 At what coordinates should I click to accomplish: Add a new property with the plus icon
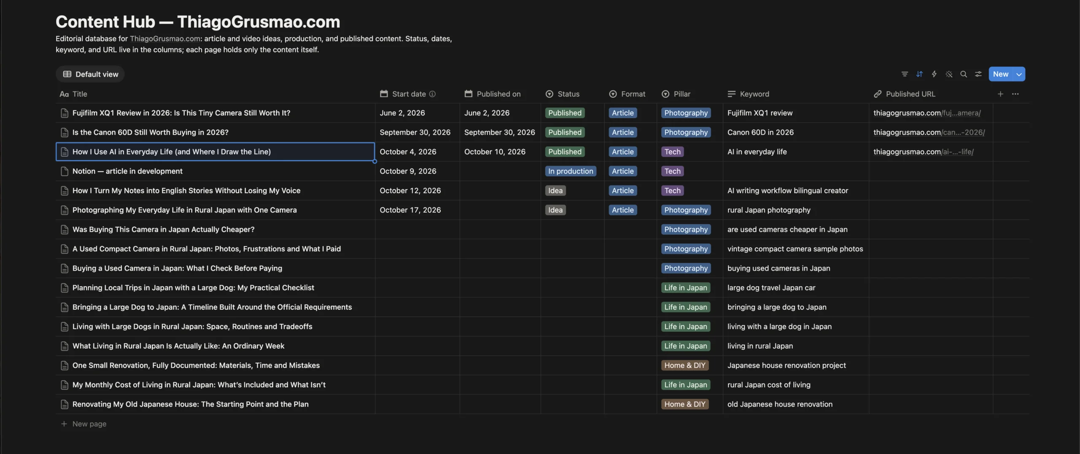[1000, 94]
